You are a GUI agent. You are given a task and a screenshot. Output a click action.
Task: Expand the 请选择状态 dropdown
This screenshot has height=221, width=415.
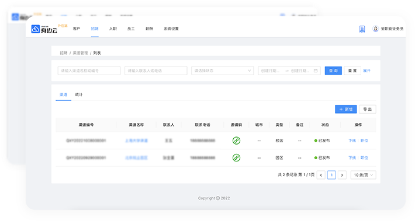click(222, 71)
